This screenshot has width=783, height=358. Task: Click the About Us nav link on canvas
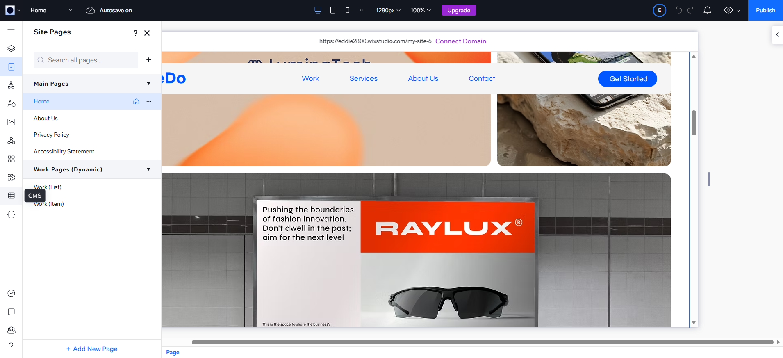tap(423, 78)
